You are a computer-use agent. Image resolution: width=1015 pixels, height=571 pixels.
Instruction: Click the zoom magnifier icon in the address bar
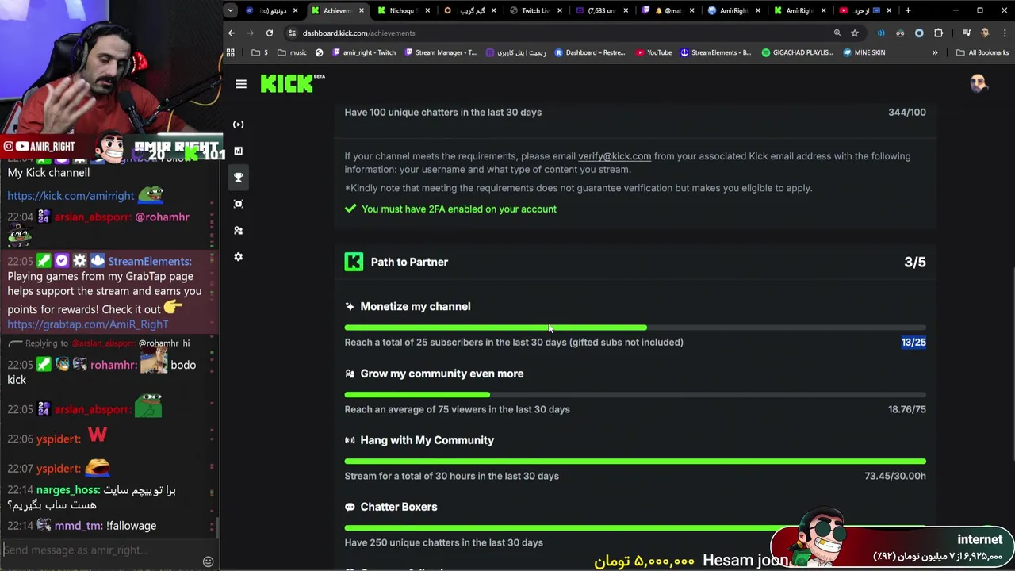coord(837,33)
